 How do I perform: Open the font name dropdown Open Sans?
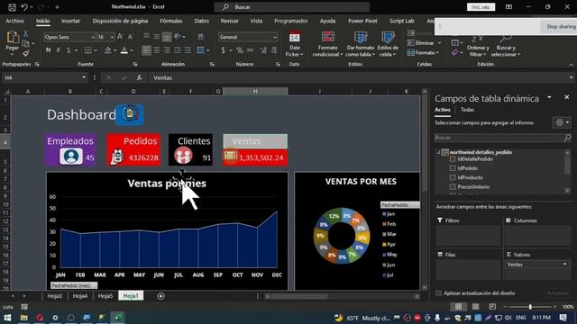click(93, 37)
